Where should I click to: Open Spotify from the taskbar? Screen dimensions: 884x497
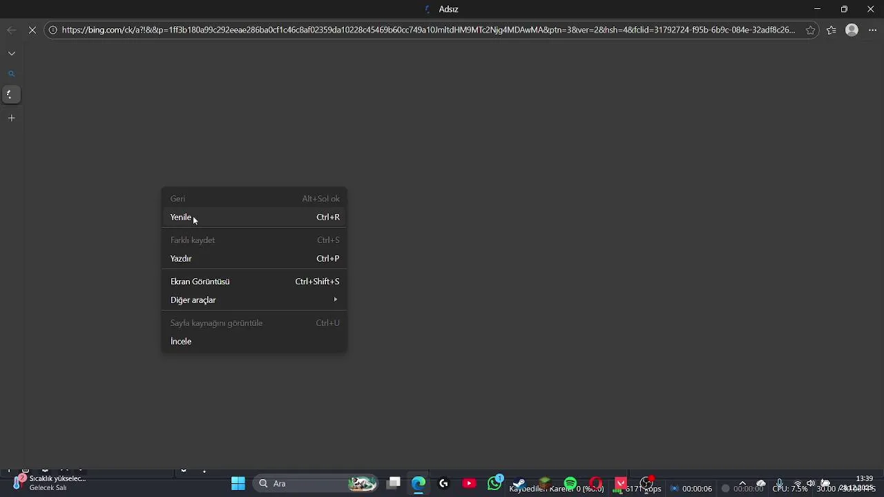point(570,483)
